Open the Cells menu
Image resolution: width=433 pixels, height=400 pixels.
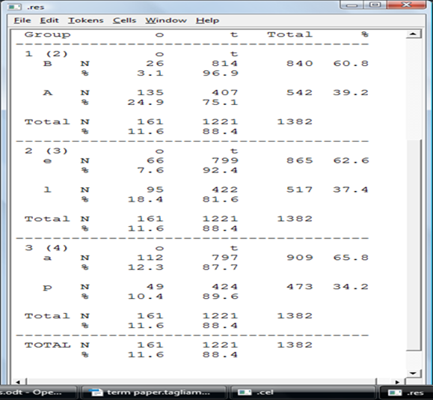point(125,20)
